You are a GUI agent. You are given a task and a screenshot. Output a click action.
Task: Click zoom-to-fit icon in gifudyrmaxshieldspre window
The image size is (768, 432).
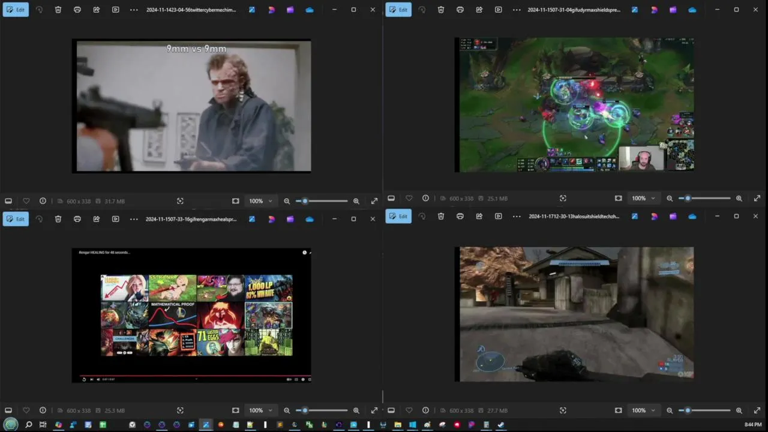coord(619,198)
